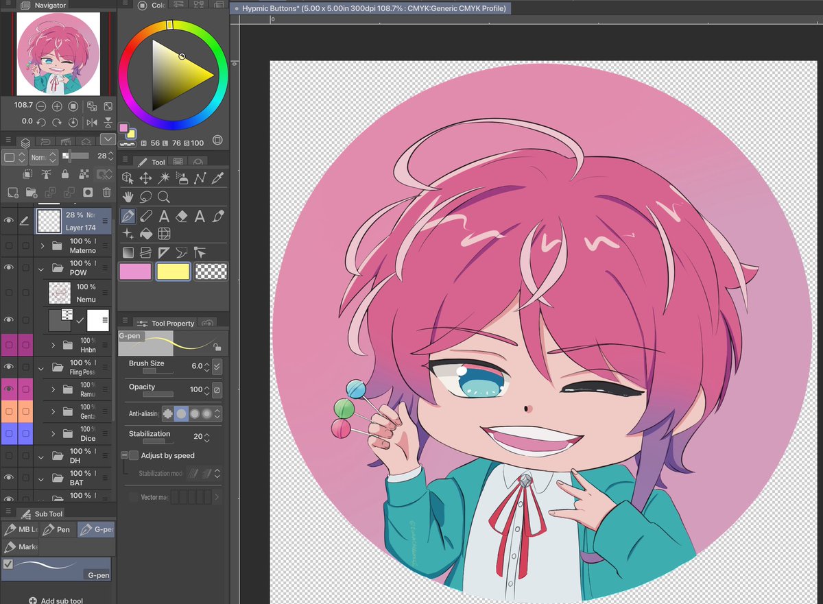Select the Auto select magic wand tool
This screenshot has height=604, width=823.
pyautogui.click(x=164, y=178)
